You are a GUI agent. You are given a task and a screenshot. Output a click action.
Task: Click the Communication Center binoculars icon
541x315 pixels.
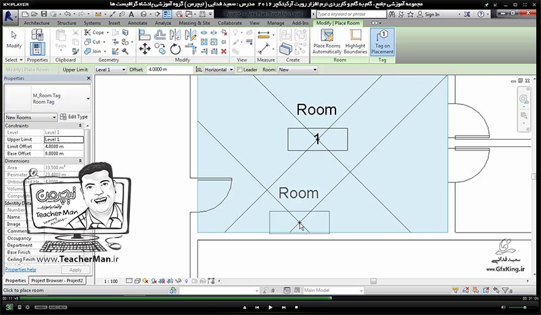[392, 14]
